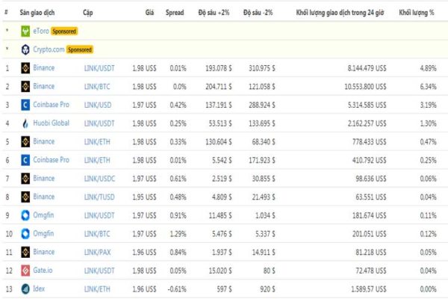
Task: Select the 80 $ depth value for Gate.io
Action: [x=269, y=271]
